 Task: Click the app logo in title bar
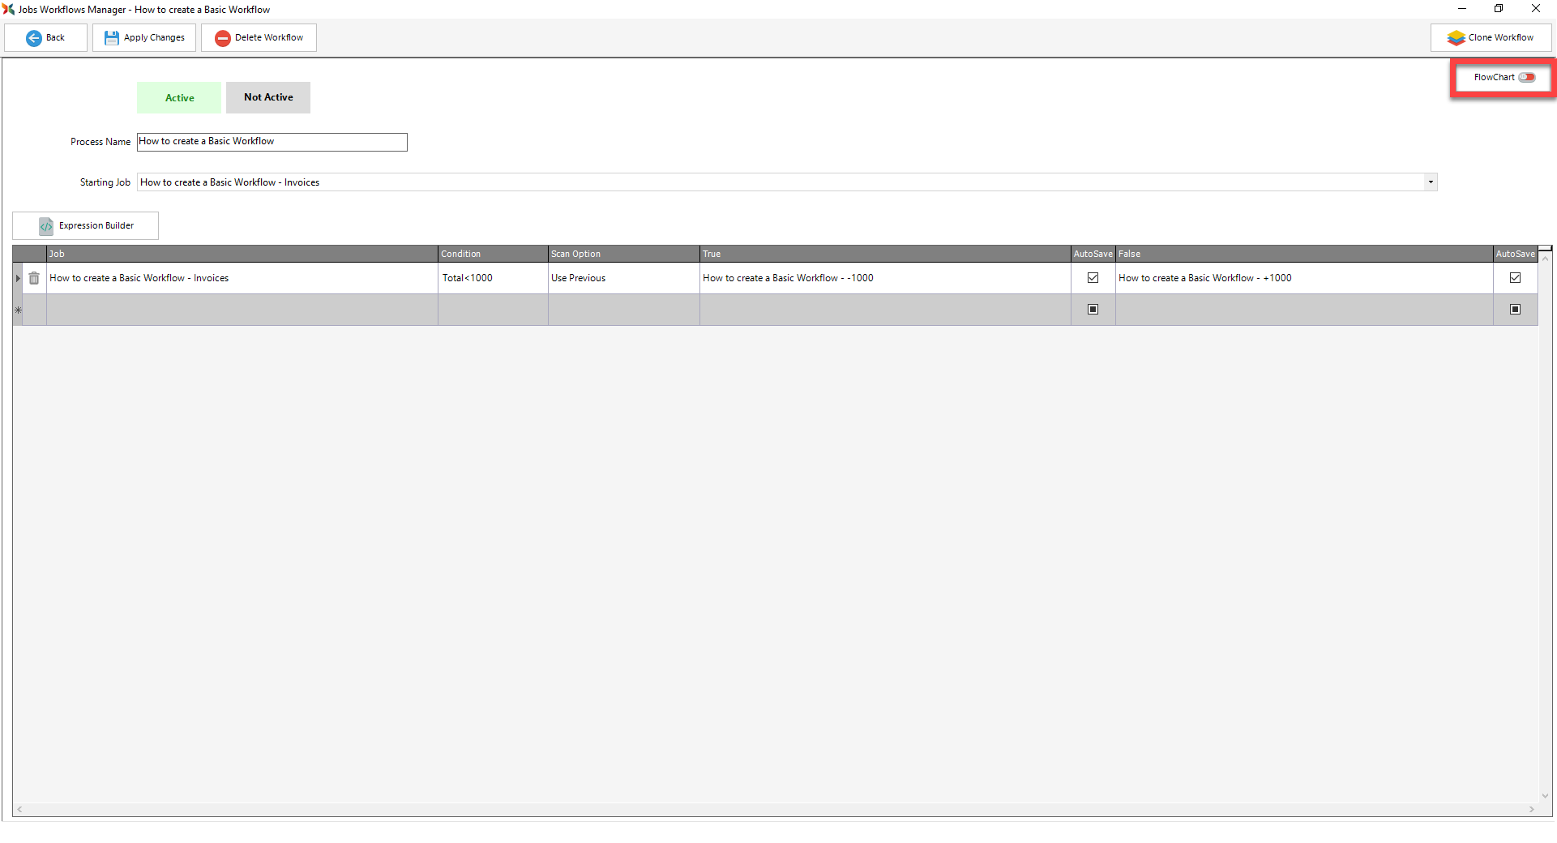[8, 9]
